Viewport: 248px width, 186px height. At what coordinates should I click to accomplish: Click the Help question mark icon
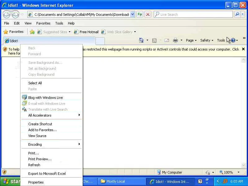pyautogui.click(x=233, y=40)
